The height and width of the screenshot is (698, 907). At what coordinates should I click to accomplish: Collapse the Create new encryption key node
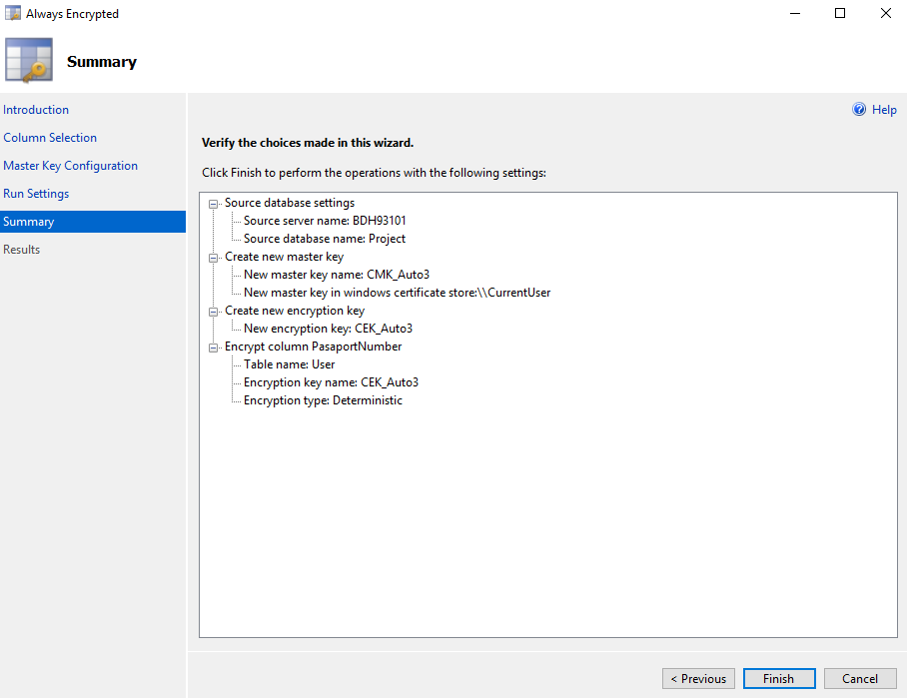[214, 312]
